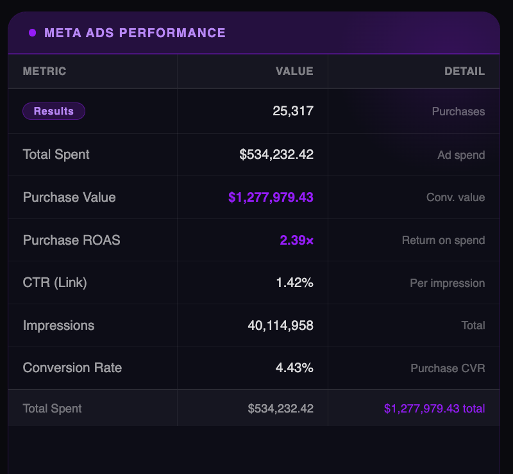Image resolution: width=513 pixels, height=474 pixels.
Task: Select the Purchase Value row label
Action: coord(69,197)
